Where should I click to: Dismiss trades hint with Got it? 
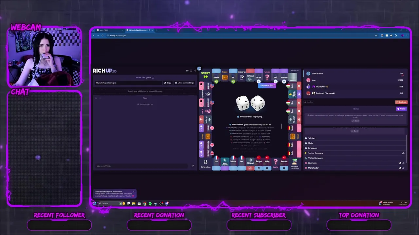(355, 121)
